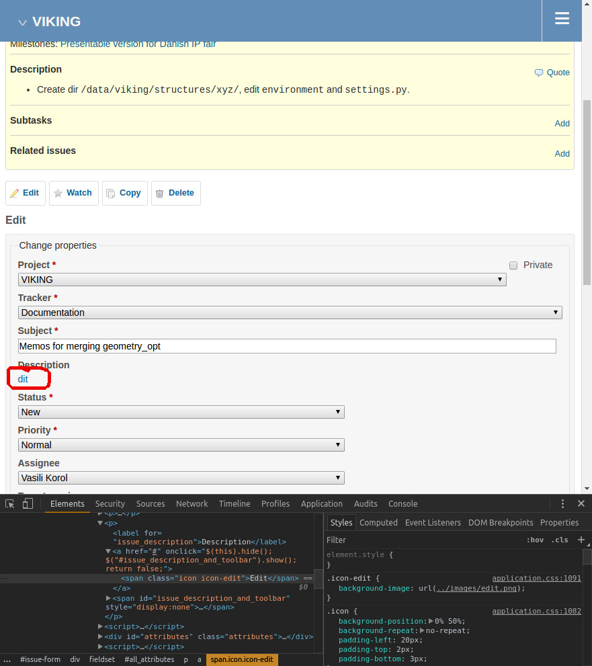Open the Status dropdown showing New
This screenshot has width=592, height=666.
point(181,412)
